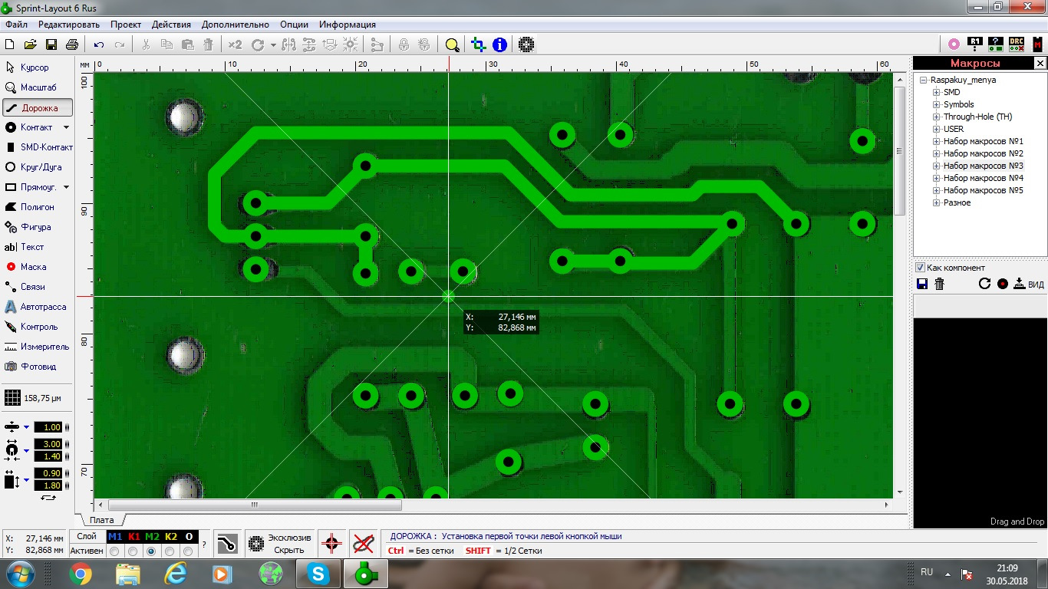The height and width of the screenshot is (589, 1048).
Task: Select the M2 layer radio button
Action: coord(151,551)
